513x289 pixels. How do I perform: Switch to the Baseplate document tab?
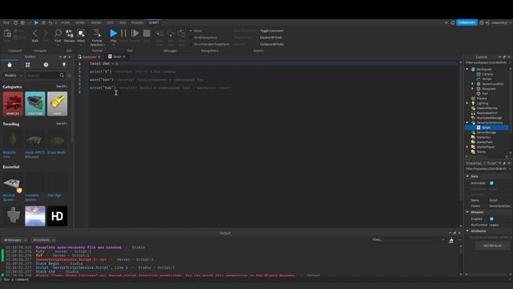[x=89, y=57]
